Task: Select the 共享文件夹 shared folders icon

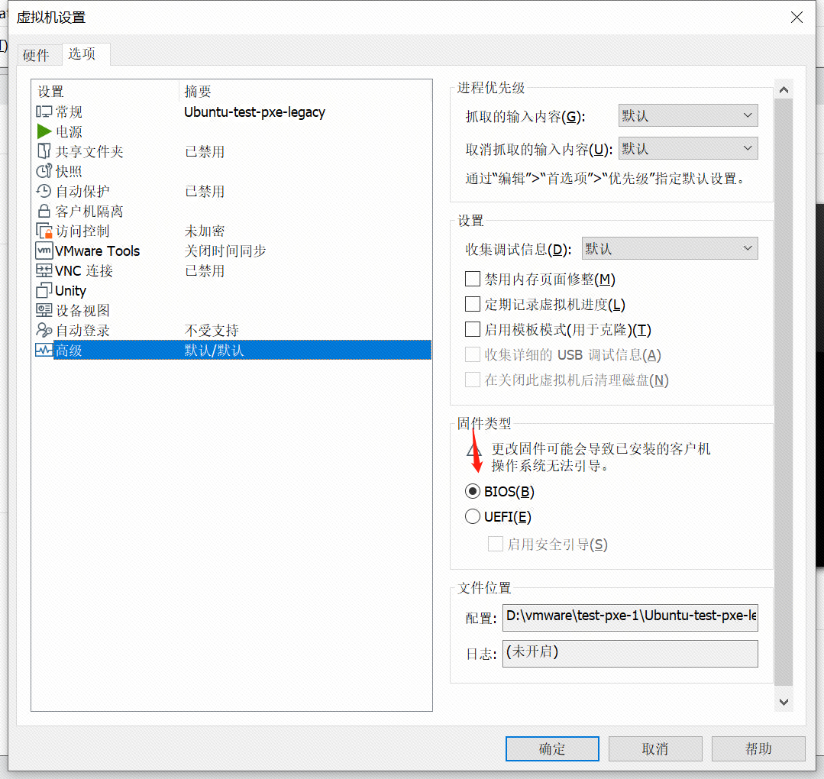Action: [x=44, y=151]
